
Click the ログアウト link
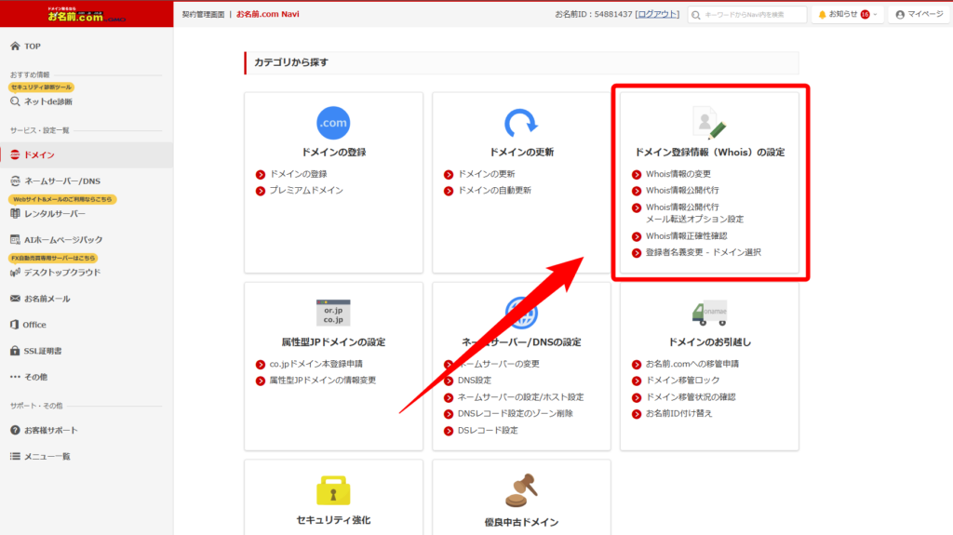pos(657,14)
